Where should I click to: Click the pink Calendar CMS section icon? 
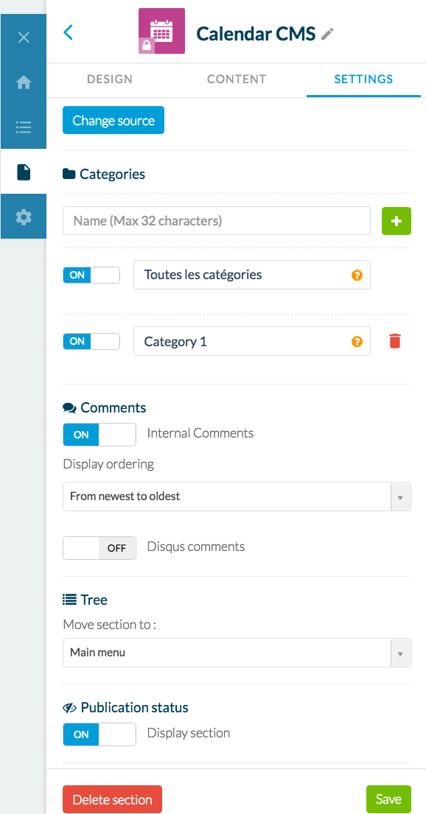(x=161, y=31)
